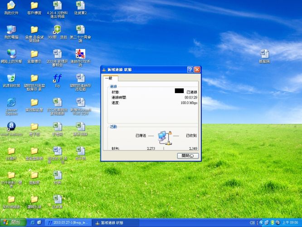
Task: Switch to the 2010.05.27-1 erp taskbar button
Action: pos(68,223)
